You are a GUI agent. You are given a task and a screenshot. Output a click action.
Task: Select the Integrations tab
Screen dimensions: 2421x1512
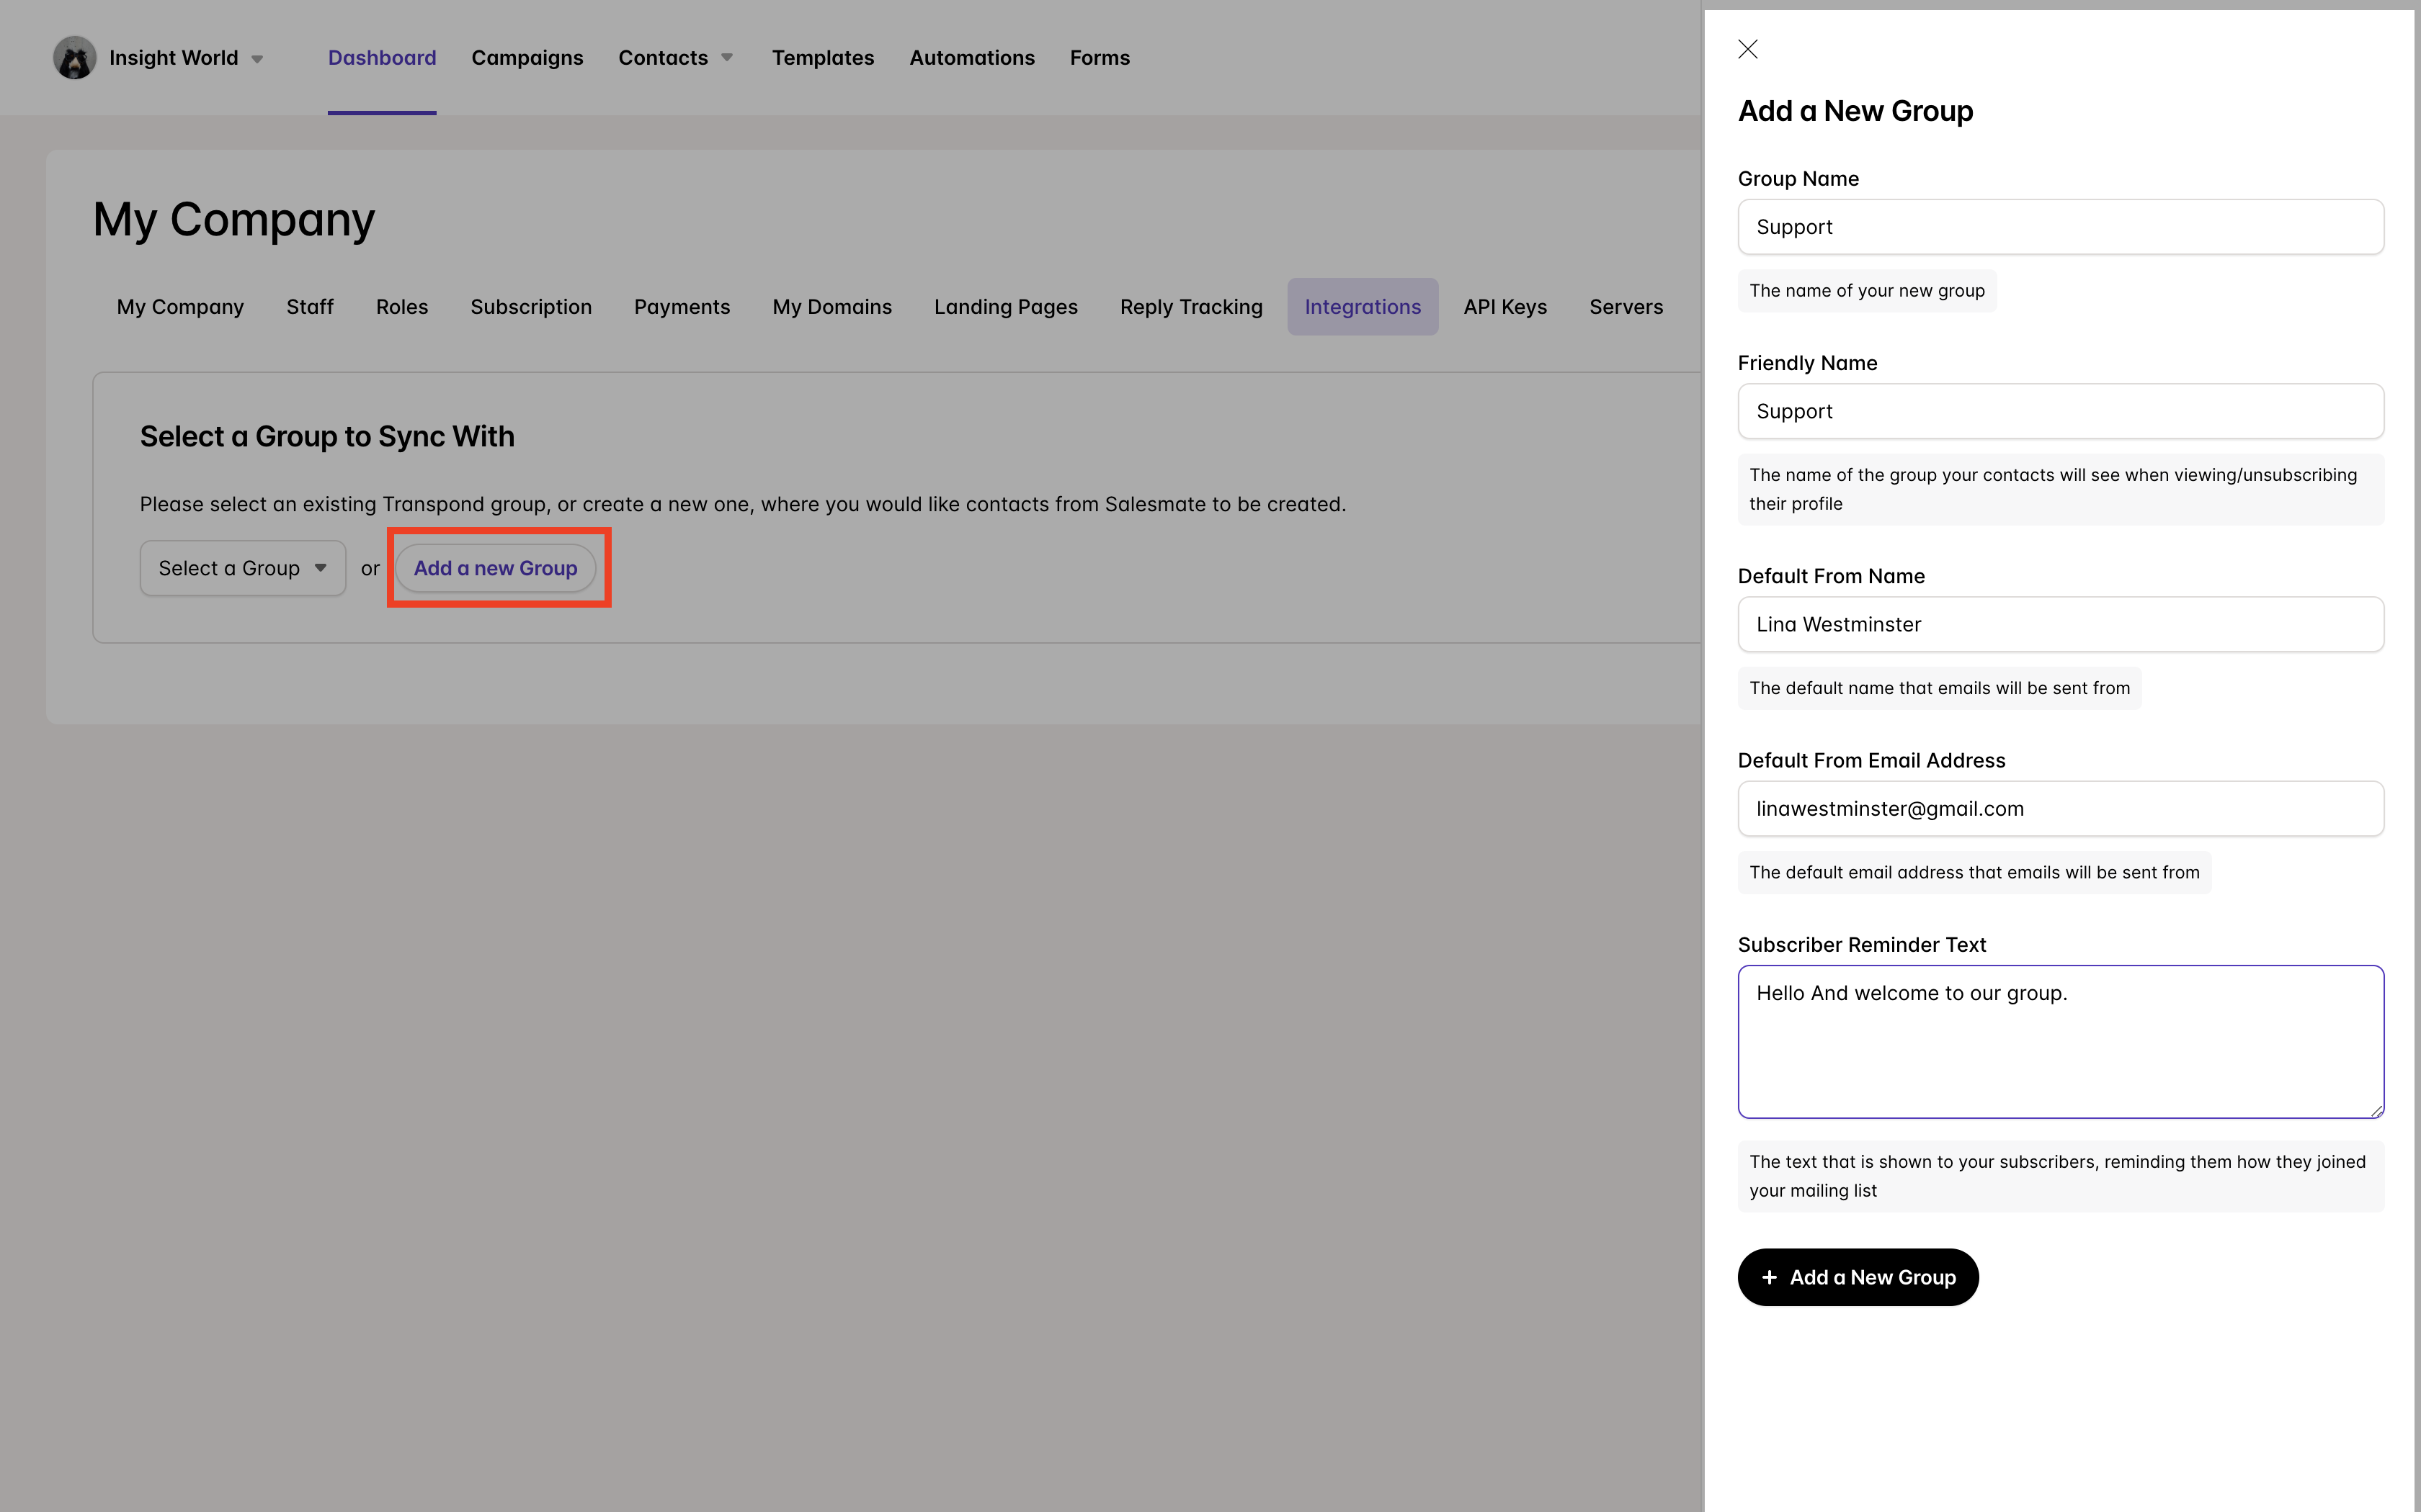tap(1363, 307)
